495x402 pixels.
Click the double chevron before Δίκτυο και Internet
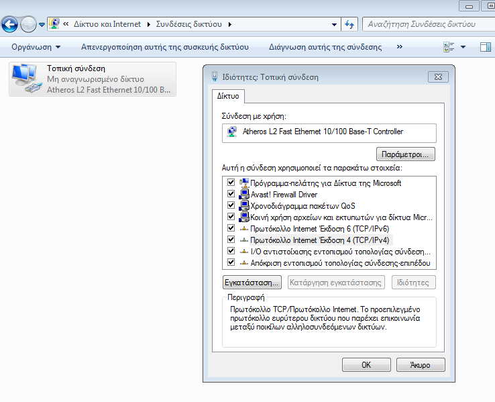click(66, 24)
